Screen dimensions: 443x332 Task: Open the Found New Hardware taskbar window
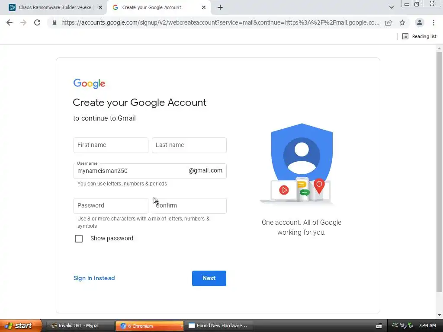pyautogui.click(x=219, y=326)
